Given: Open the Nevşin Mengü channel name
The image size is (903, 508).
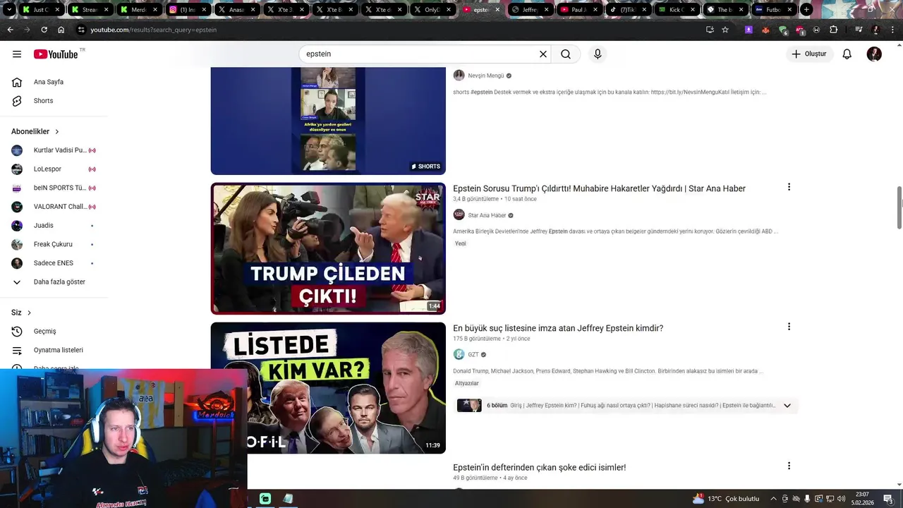Looking at the screenshot, I should coord(485,75).
